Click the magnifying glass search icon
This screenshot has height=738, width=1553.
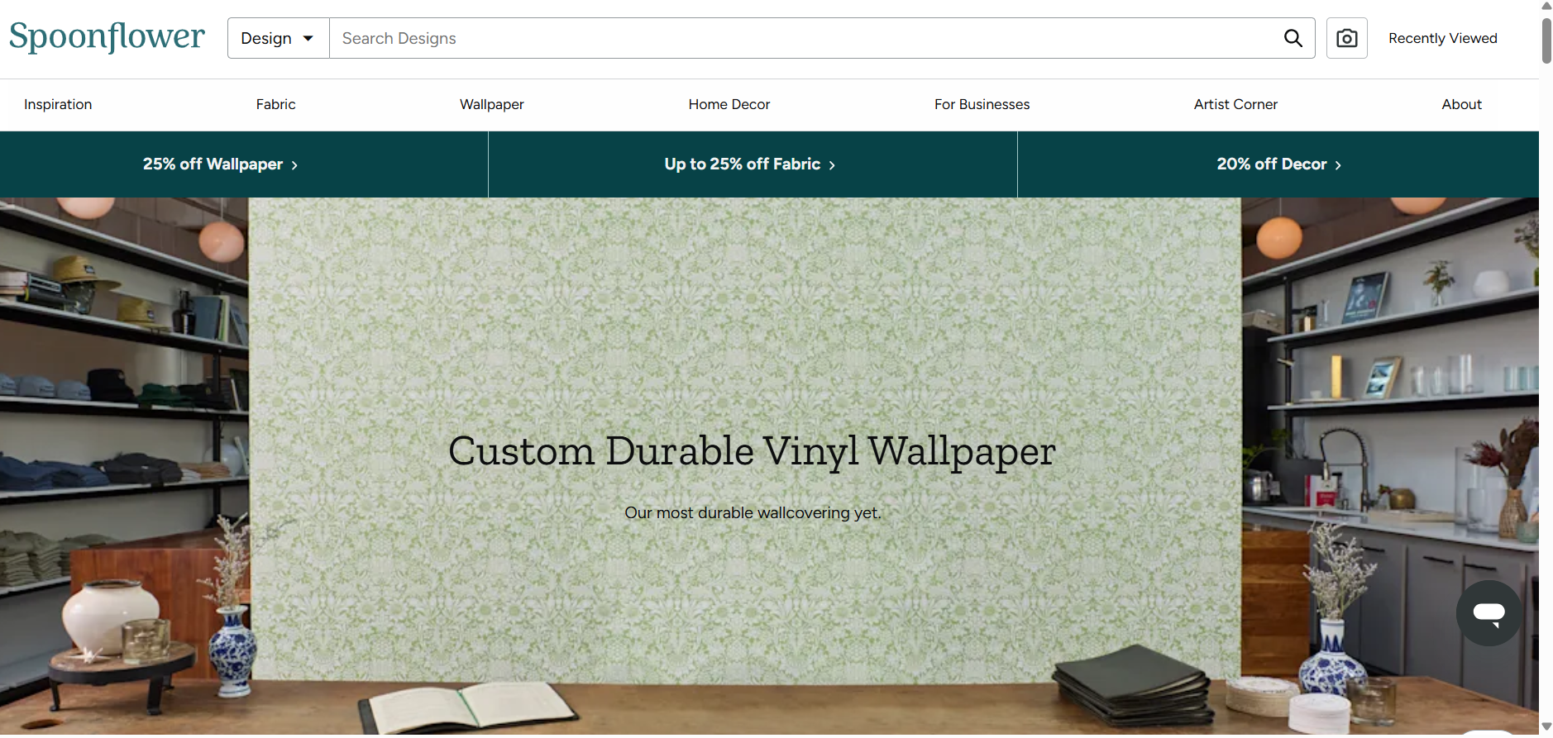click(1293, 38)
